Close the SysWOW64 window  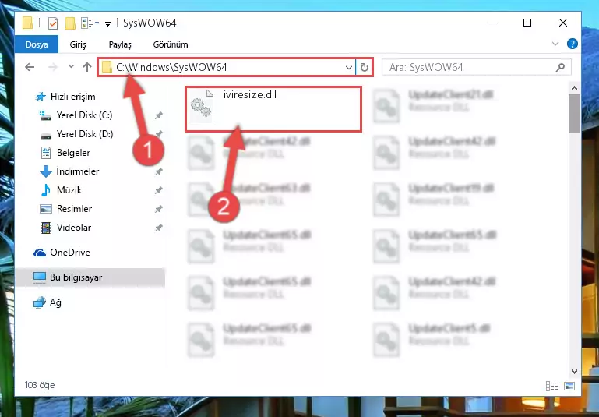click(562, 23)
